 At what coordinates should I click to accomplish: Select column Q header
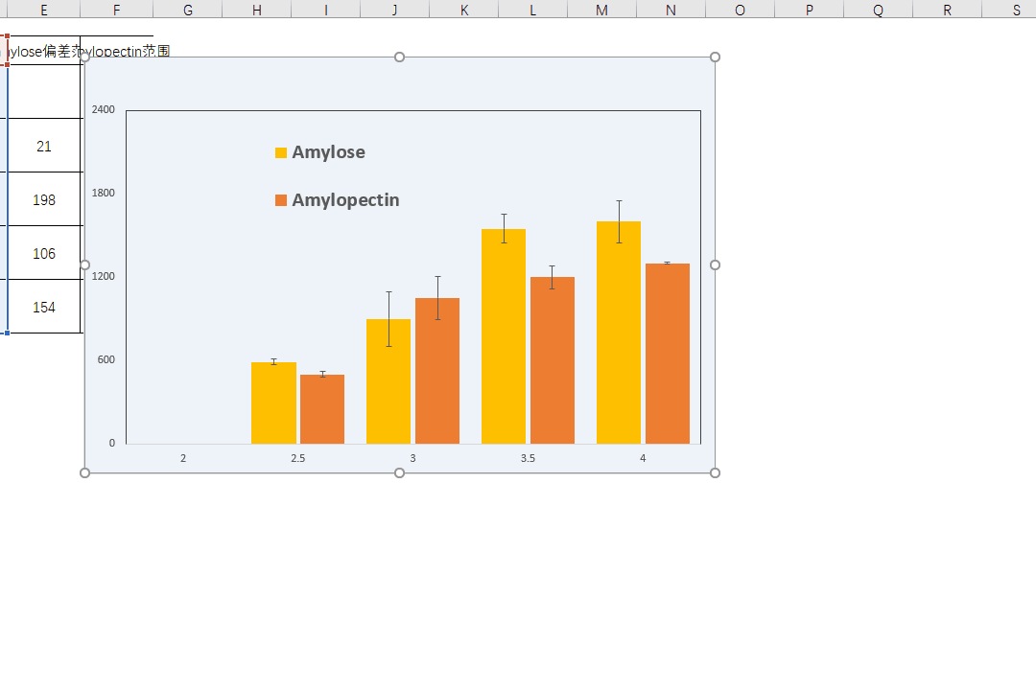[878, 10]
